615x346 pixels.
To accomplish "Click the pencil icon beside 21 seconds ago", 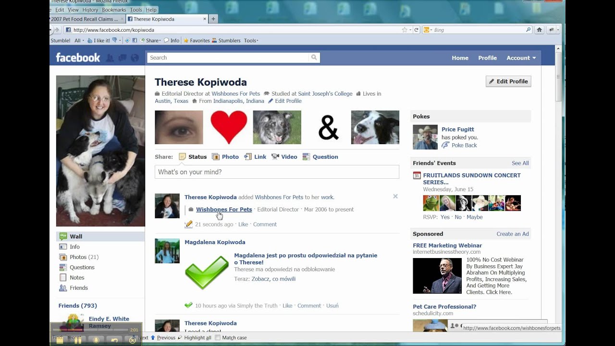I will coord(189,224).
